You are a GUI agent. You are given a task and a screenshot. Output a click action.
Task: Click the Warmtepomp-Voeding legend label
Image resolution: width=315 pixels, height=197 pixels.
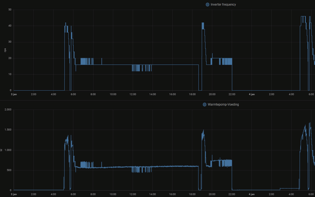tap(223, 104)
